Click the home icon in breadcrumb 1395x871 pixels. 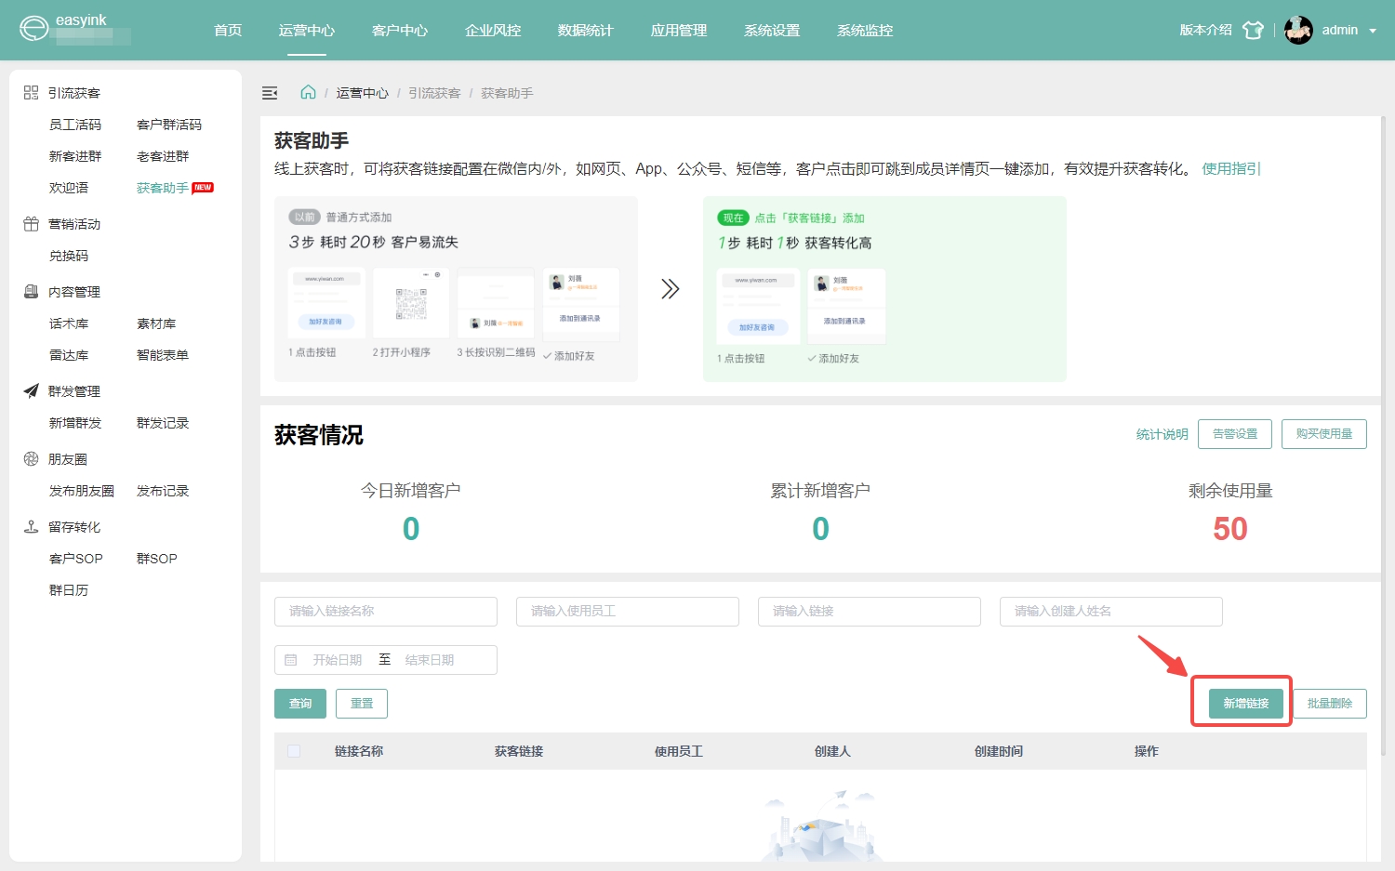308,92
